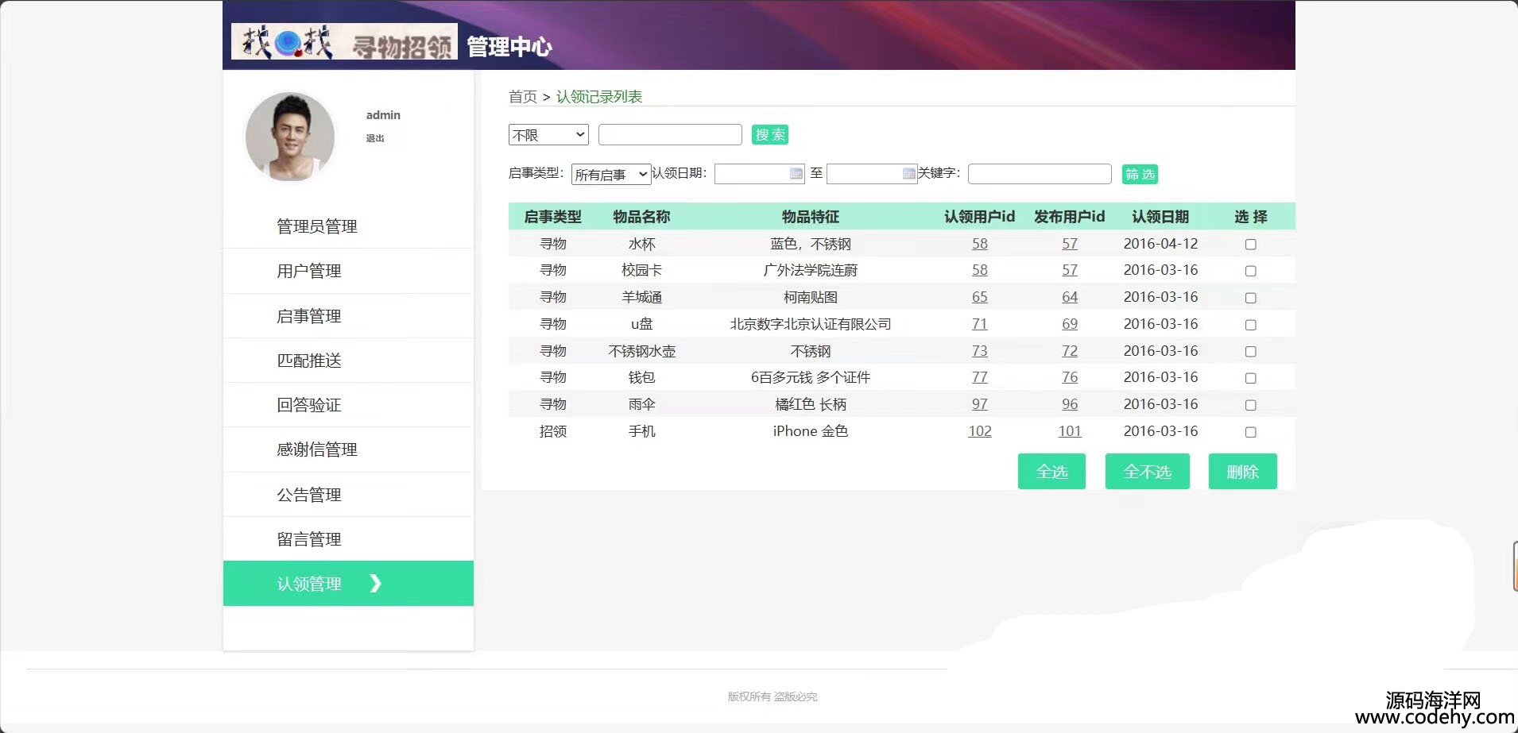Image resolution: width=1518 pixels, height=733 pixels.
Task: Tick the checkbox for the 水杯 row
Action: tap(1250, 245)
